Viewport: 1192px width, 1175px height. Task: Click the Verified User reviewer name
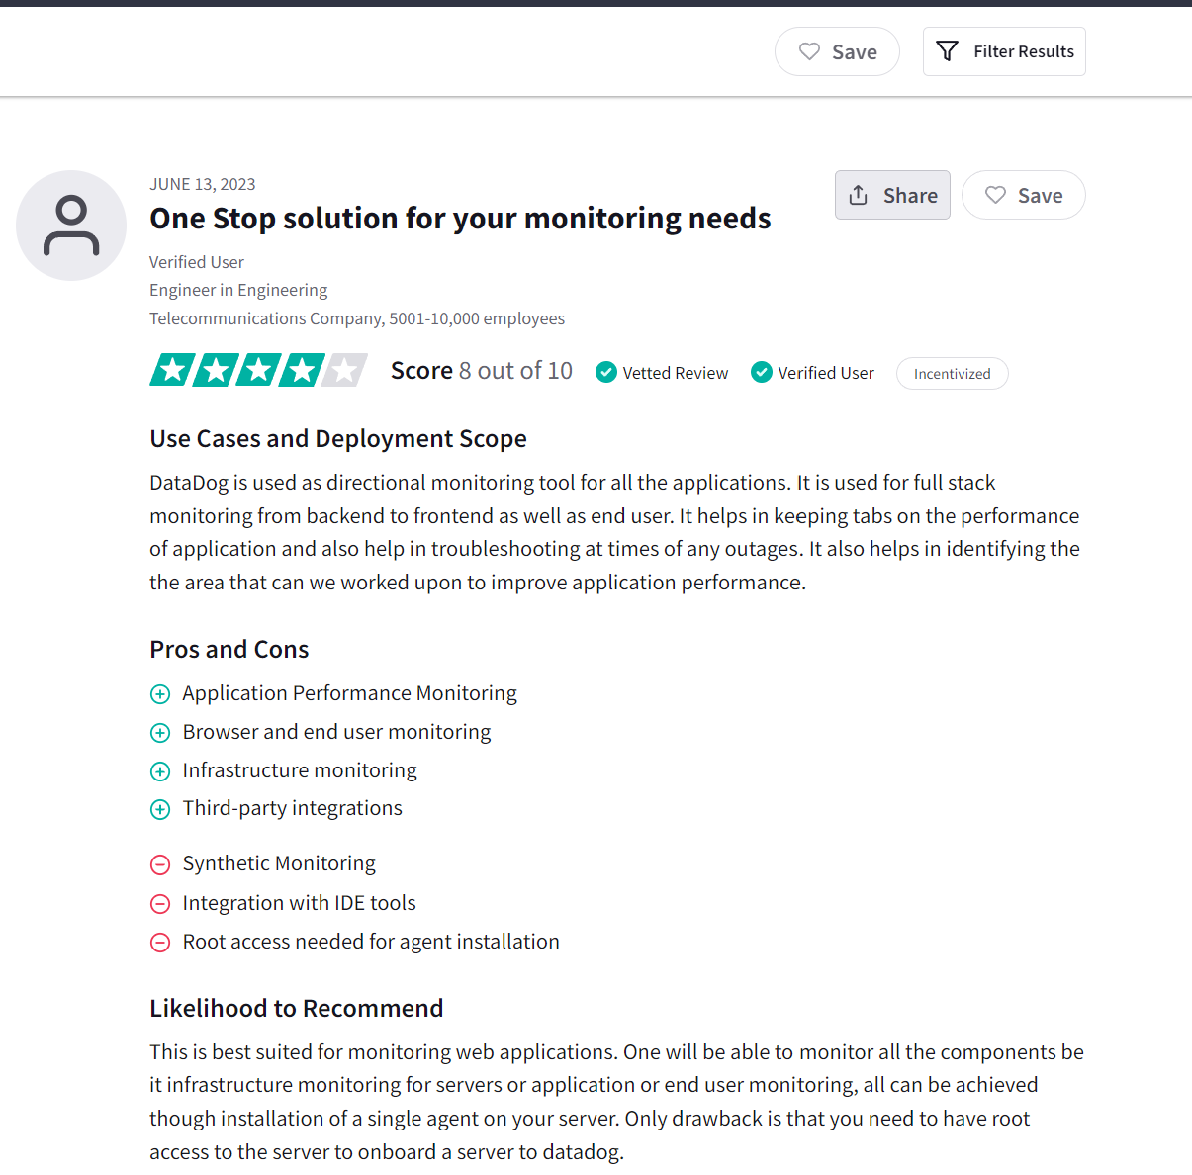197,262
